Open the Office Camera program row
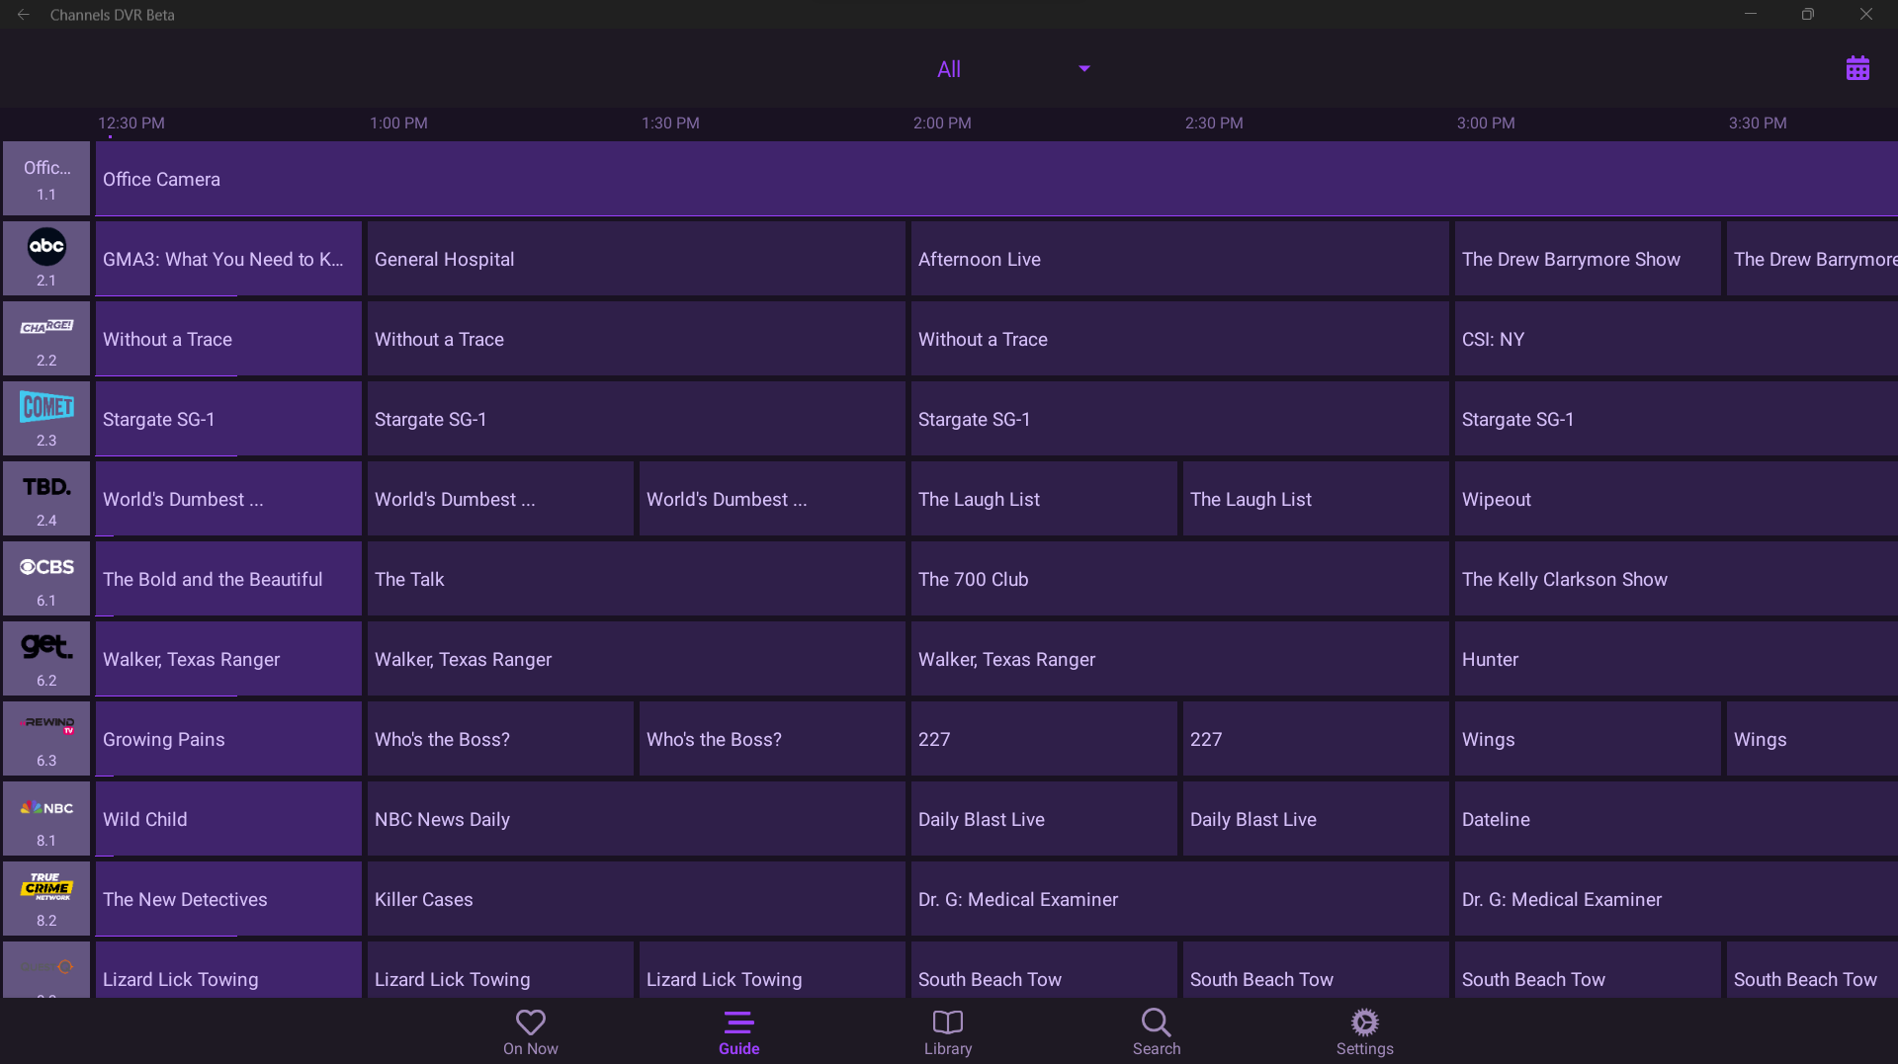This screenshot has width=1898, height=1064. pos(989,179)
